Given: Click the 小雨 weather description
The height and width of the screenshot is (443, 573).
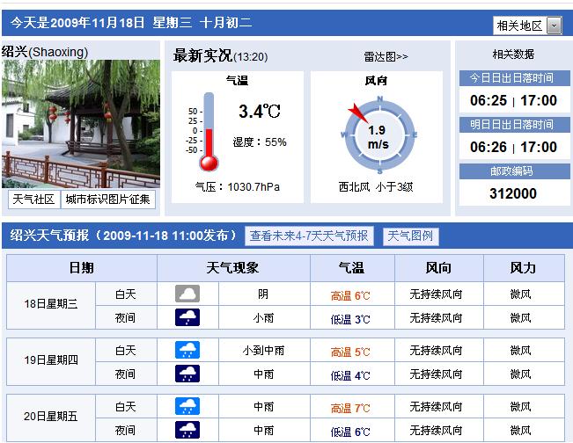Looking at the screenshot, I should click(263, 318).
